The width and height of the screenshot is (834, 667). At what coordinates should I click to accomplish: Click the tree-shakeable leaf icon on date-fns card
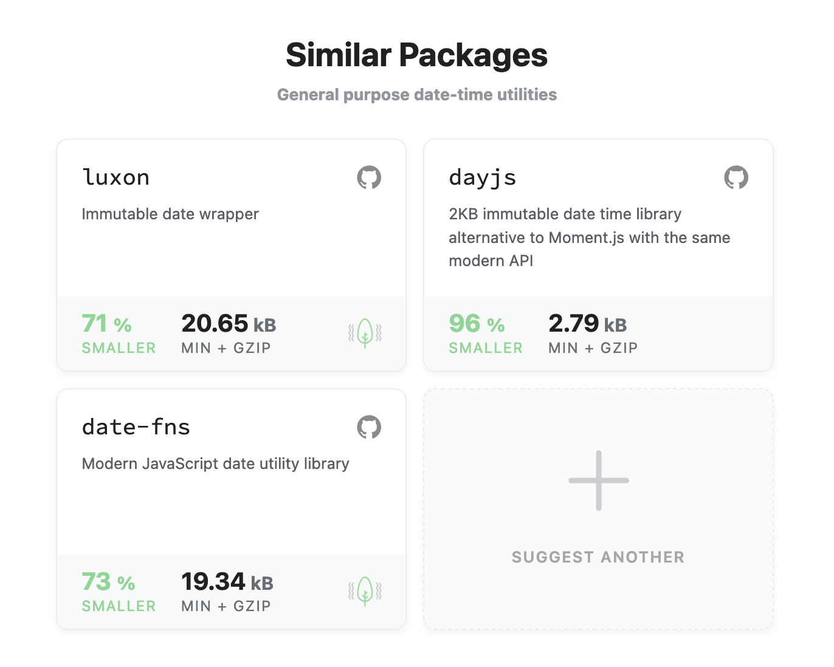click(x=365, y=591)
